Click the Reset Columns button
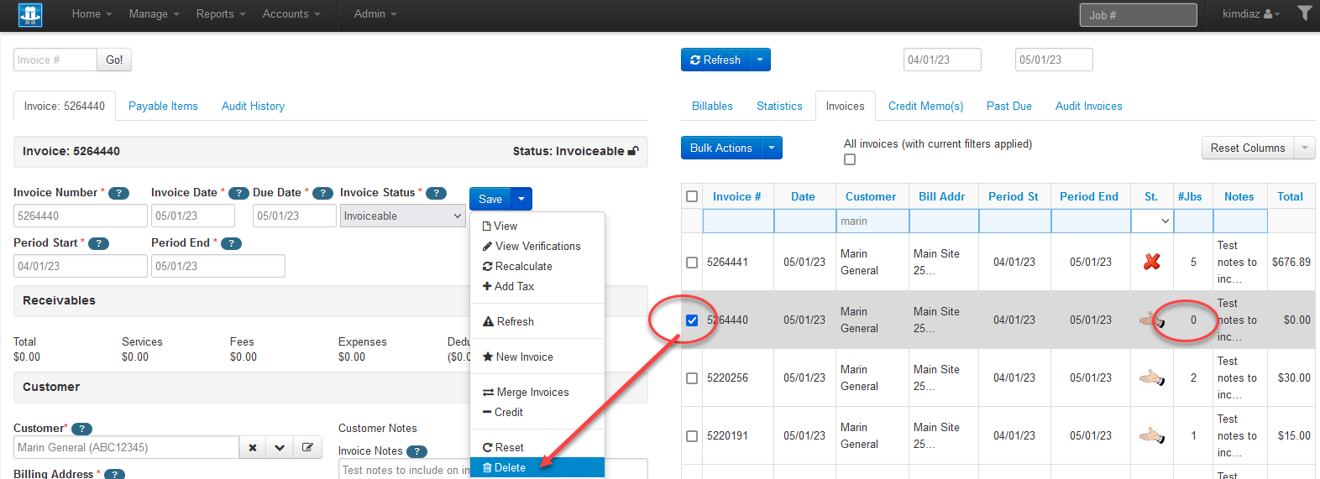Viewport: 1320px width, 479px height. tap(1248, 148)
